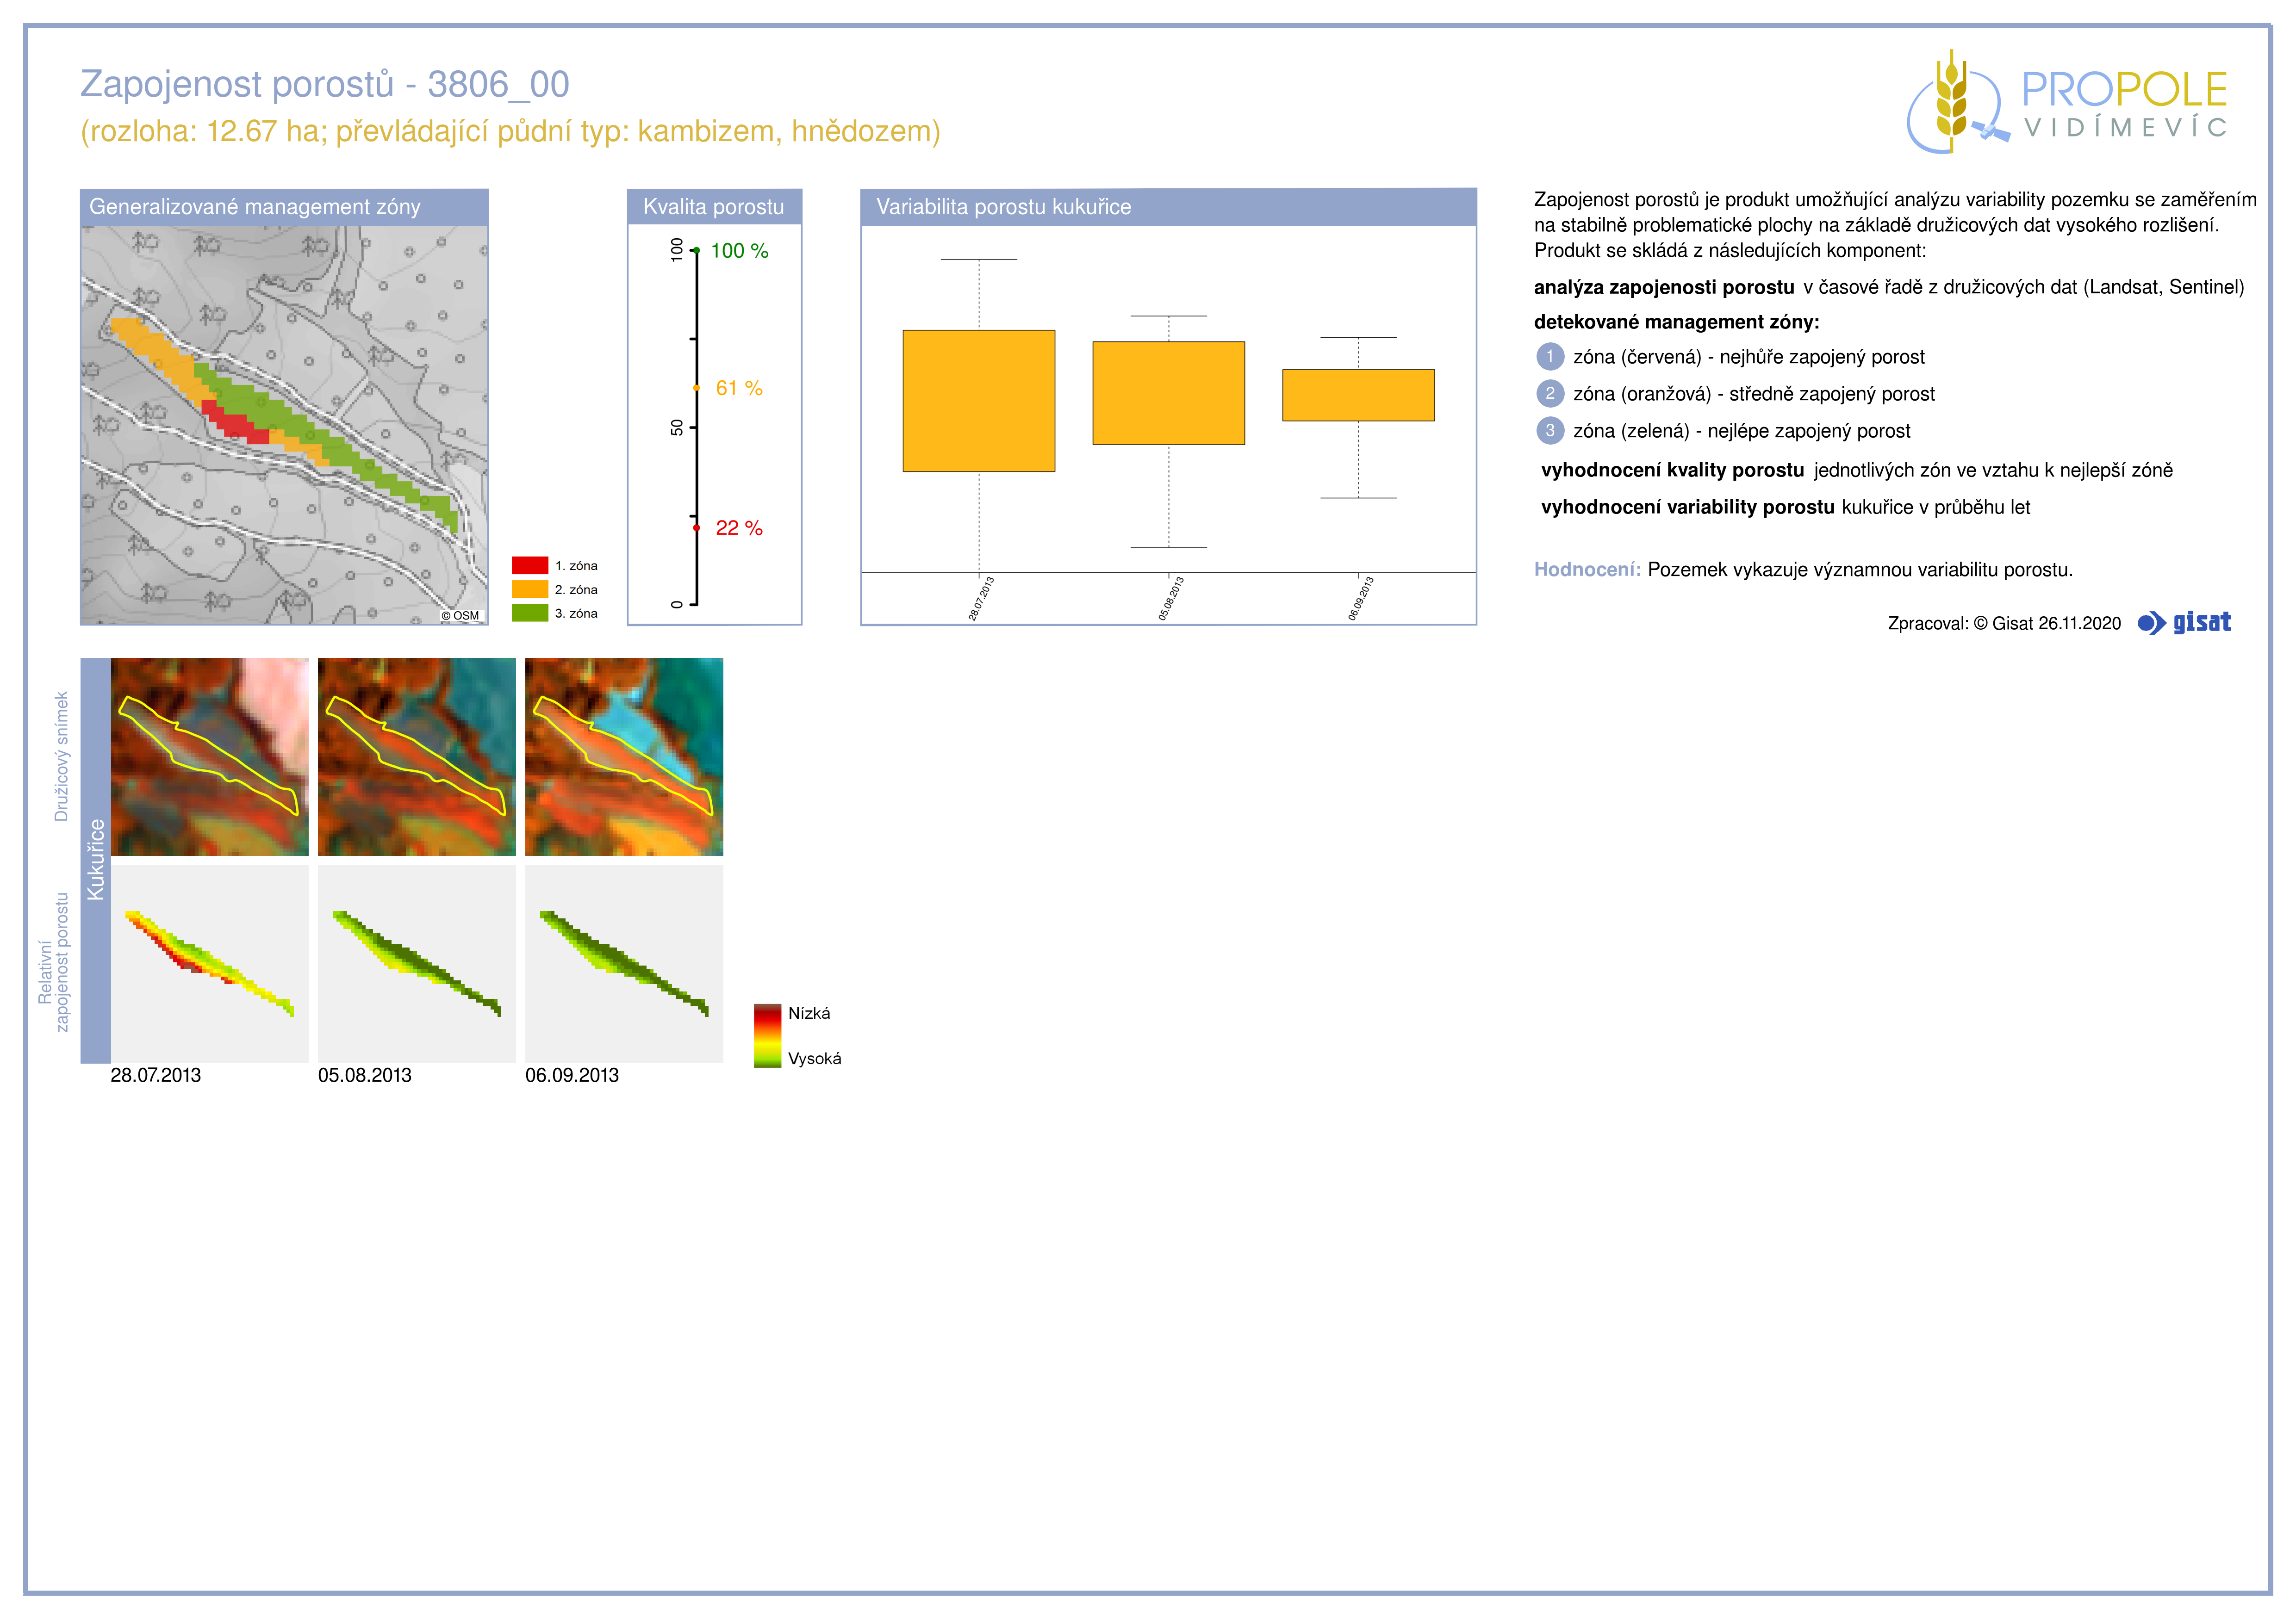Viewport: 2296px width, 1623px height.
Task: Click the boxplot x-axis label 28.07.2013
Action: 981,599
